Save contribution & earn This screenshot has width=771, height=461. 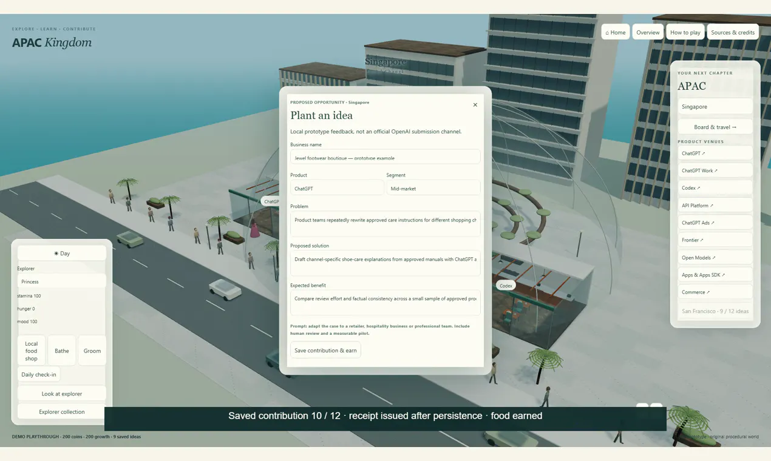pyautogui.click(x=325, y=350)
